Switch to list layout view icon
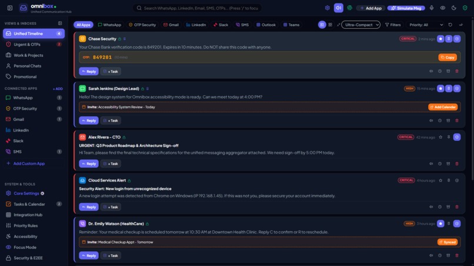The width and height of the screenshot is (474, 266). 322,25
